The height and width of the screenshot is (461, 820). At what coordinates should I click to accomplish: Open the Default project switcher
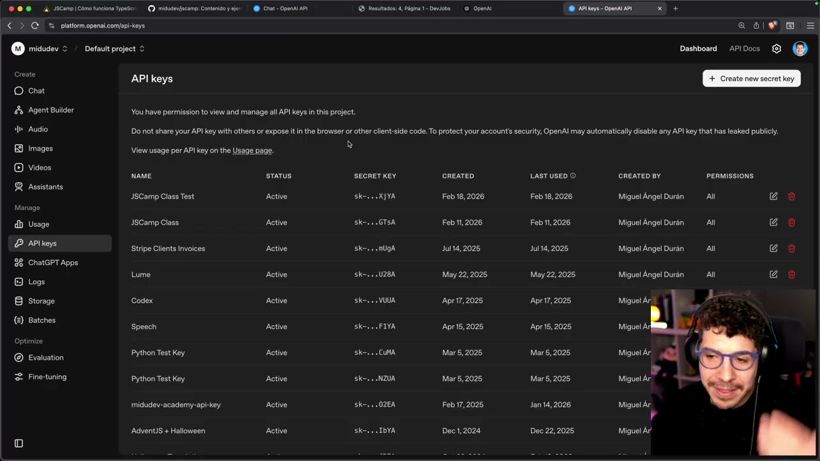tap(115, 49)
